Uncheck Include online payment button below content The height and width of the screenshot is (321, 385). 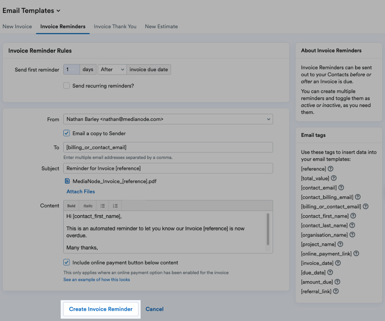67,262
